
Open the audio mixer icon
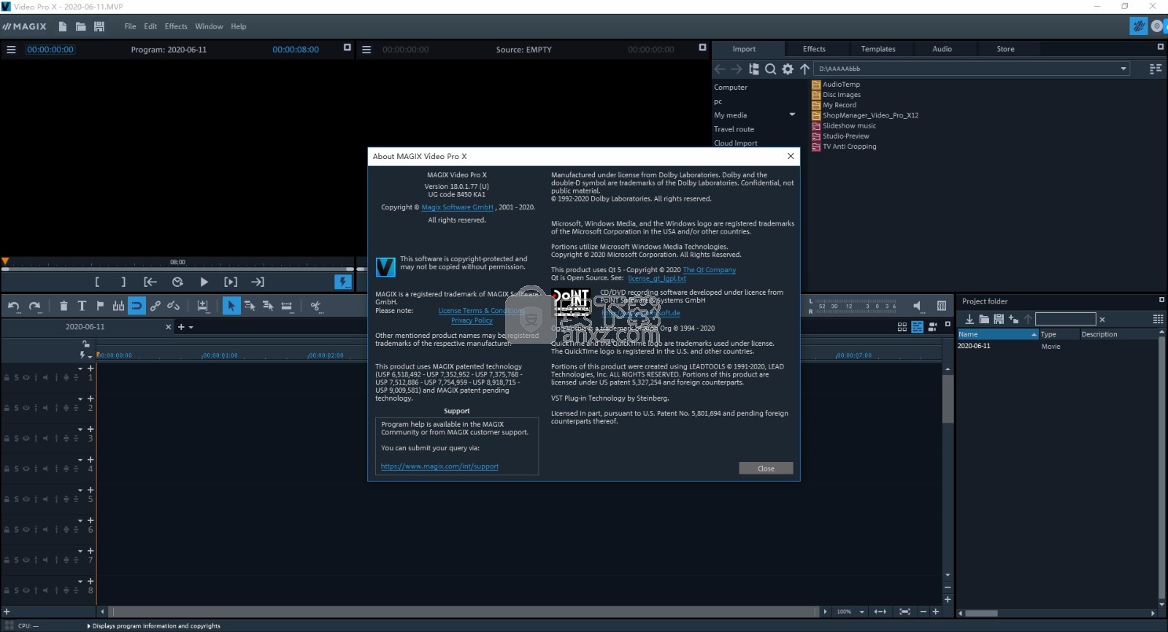[x=942, y=306]
